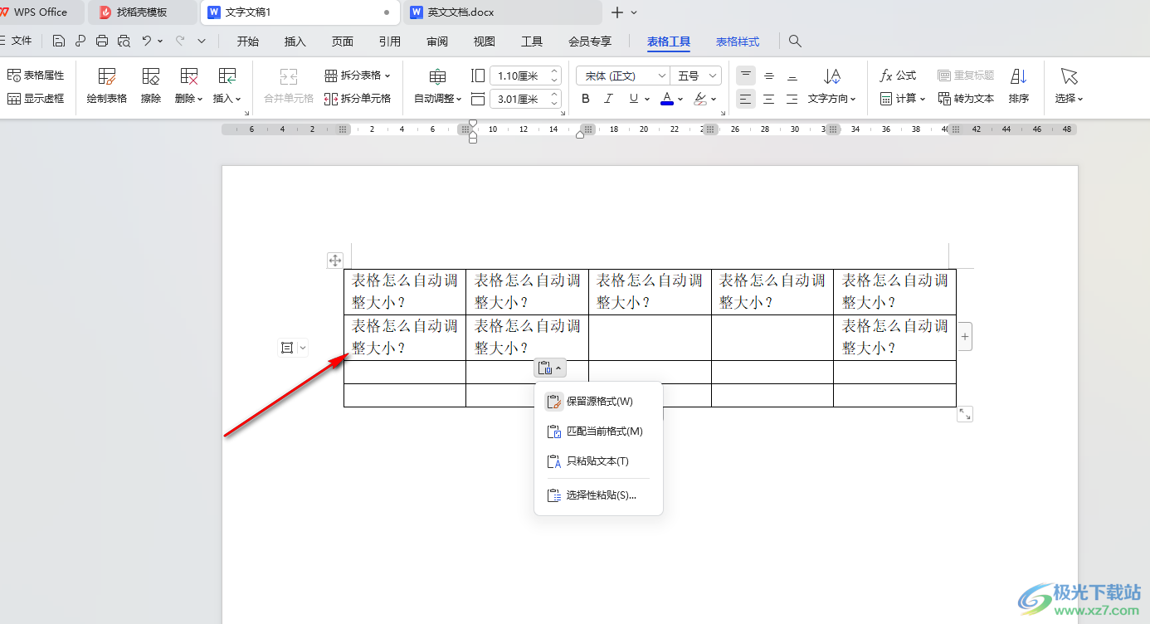
Task: Click Convert to Text (转为文本)
Action: click(966, 99)
